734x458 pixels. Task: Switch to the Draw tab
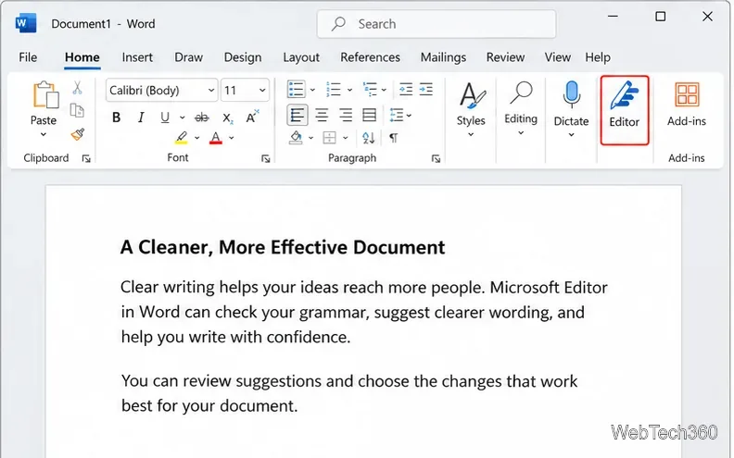pos(189,57)
